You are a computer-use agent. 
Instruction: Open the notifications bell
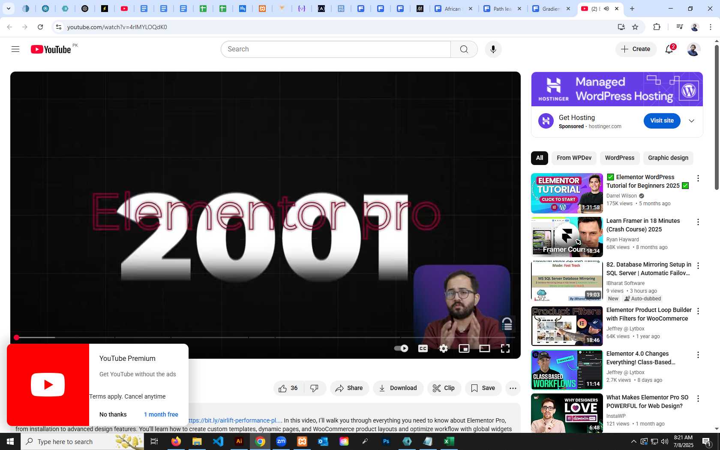[x=669, y=49]
